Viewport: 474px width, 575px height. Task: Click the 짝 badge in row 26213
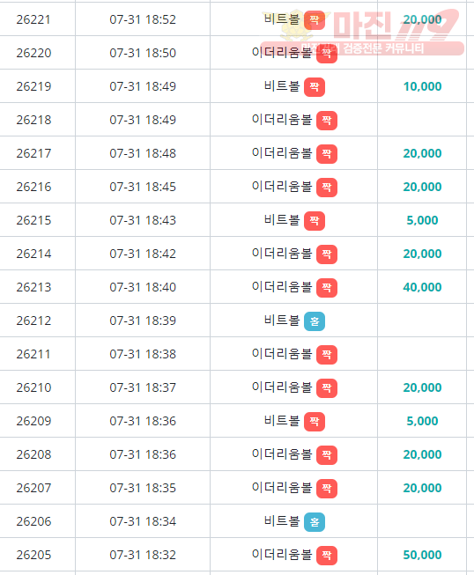coord(327,287)
